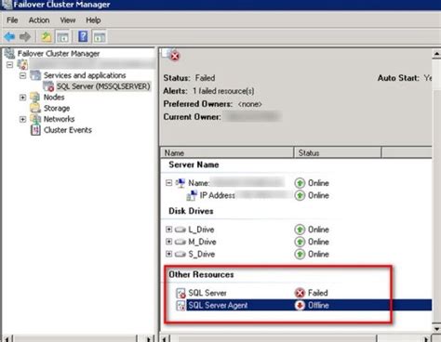Expand the S_Drive disk resource
Viewport: 441px width, 342px height.
[168, 254]
